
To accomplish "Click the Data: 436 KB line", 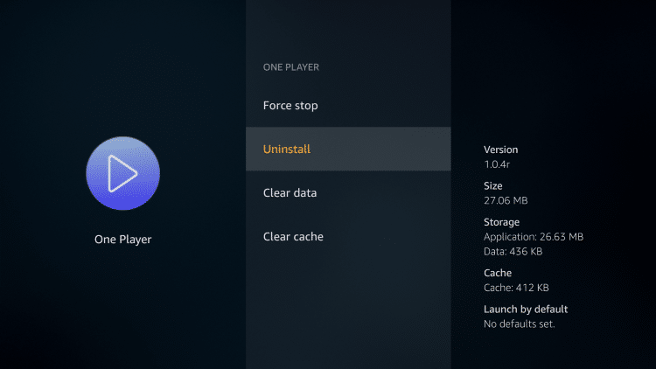I will tap(513, 252).
